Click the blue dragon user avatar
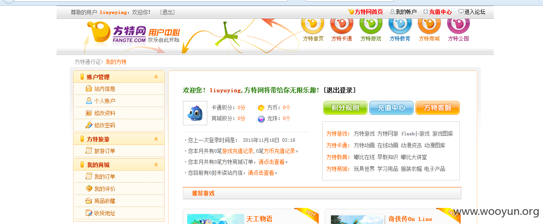Viewport: 543px width, 224px height. coord(195,113)
